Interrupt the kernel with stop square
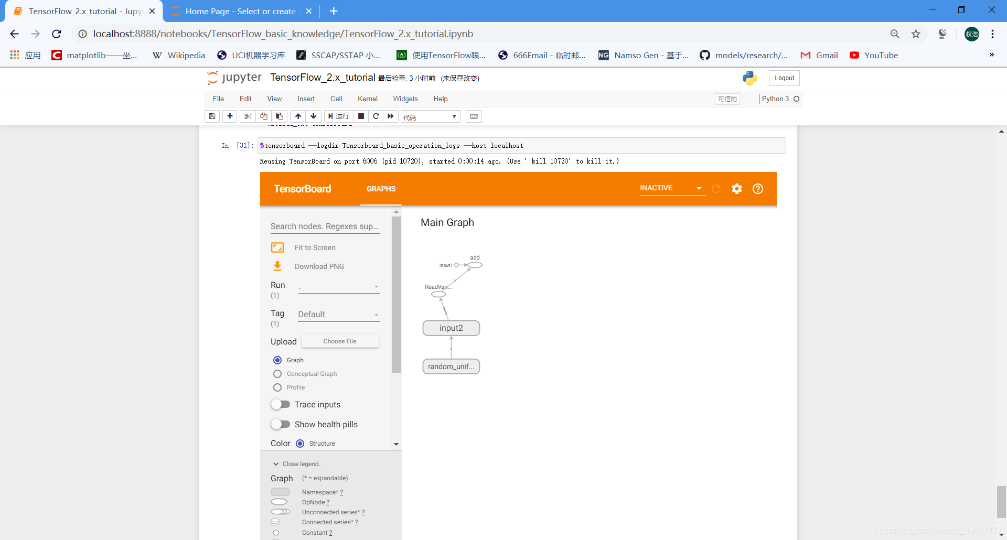The image size is (1007, 540). (361, 116)
